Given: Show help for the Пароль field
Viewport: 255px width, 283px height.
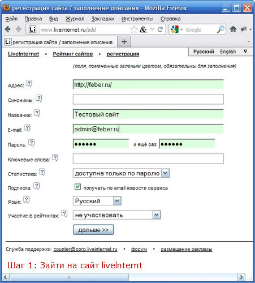Looking at the screenshot, I should 32,143.
